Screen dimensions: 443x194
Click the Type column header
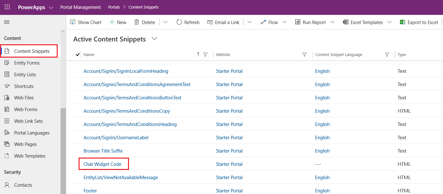point(401,55)
